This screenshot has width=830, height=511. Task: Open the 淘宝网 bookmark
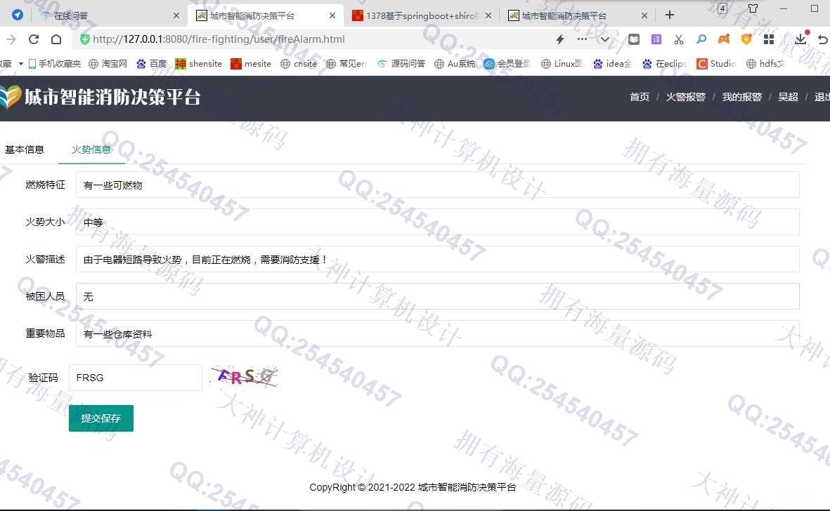[108, 63]
